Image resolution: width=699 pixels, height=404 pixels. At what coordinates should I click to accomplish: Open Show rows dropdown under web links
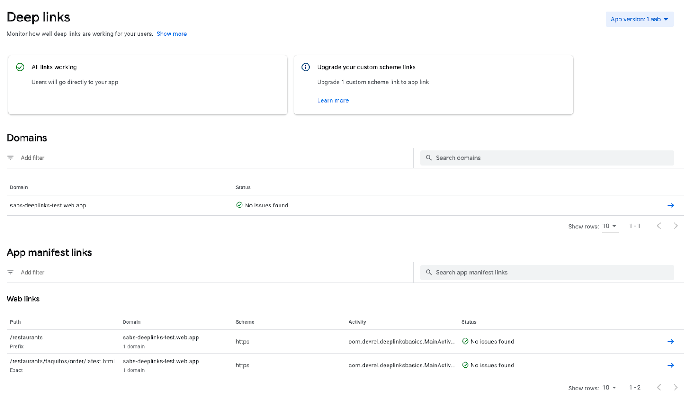(610, 387)
